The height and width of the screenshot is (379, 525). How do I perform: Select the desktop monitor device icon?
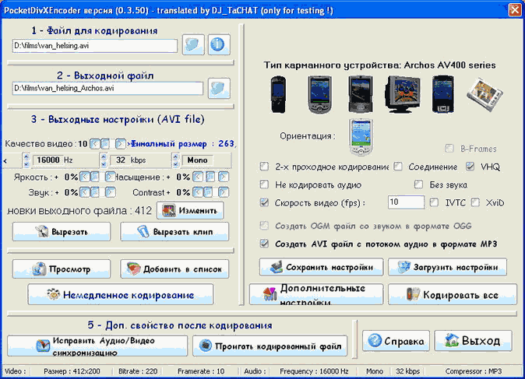click(x=403, y=94)
